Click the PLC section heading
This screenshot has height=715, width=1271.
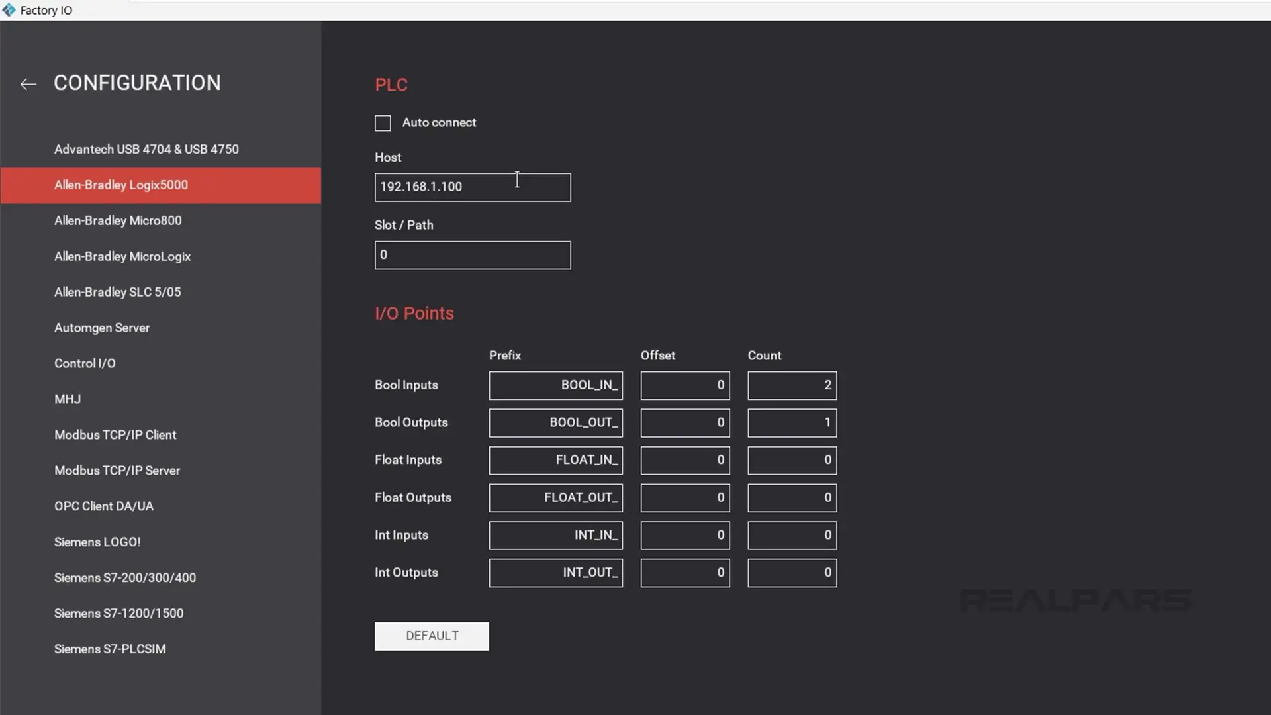[x=391, y=85]
